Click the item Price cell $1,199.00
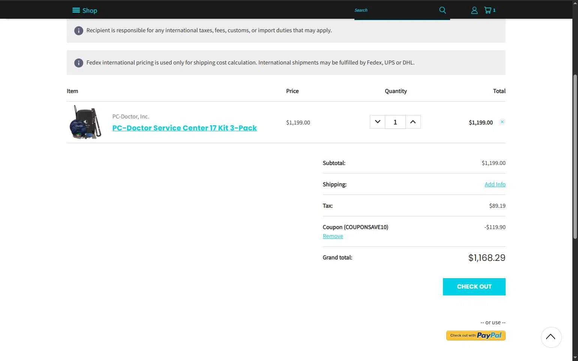The height and width of the screenshot is (361, 578). (x=298, y=123)
